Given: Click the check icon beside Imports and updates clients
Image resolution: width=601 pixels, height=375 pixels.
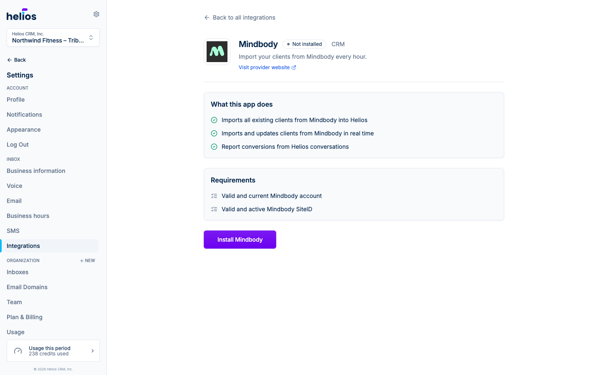Looking at the screenshot, I should (214, 133).
